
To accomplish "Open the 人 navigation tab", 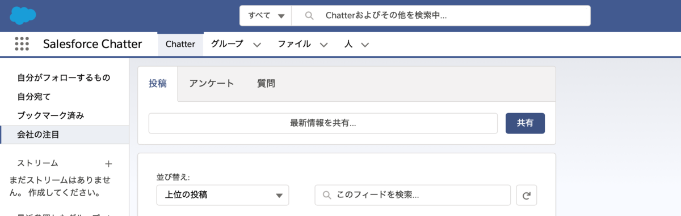I will pyautogui.click(x=348, y=44).
